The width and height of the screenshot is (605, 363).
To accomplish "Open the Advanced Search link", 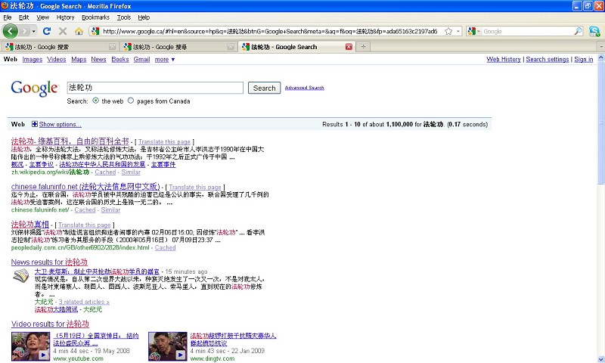I will click(304, 88).
